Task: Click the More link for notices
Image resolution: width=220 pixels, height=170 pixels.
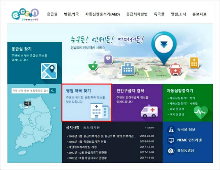Action: [149, 128]
